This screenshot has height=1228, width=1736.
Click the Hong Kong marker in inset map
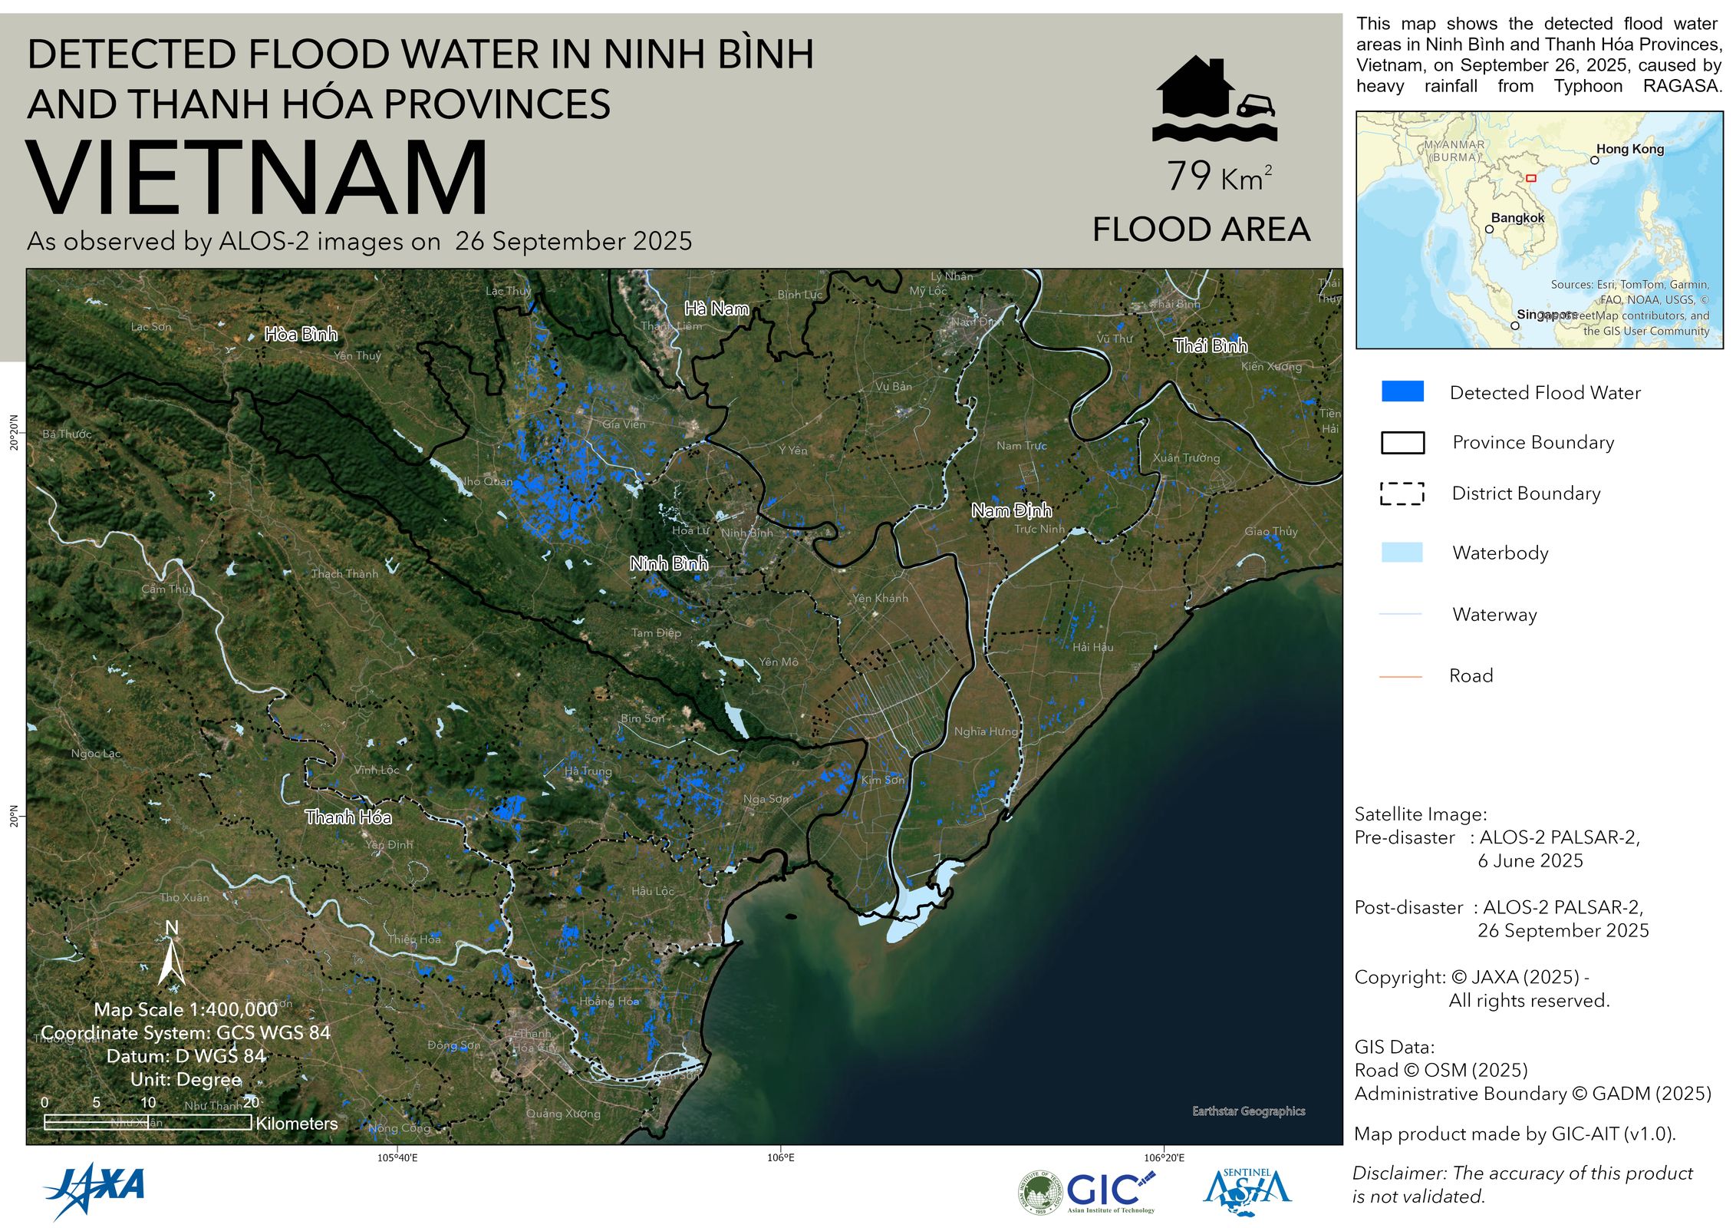click(x=1594, y=160)
